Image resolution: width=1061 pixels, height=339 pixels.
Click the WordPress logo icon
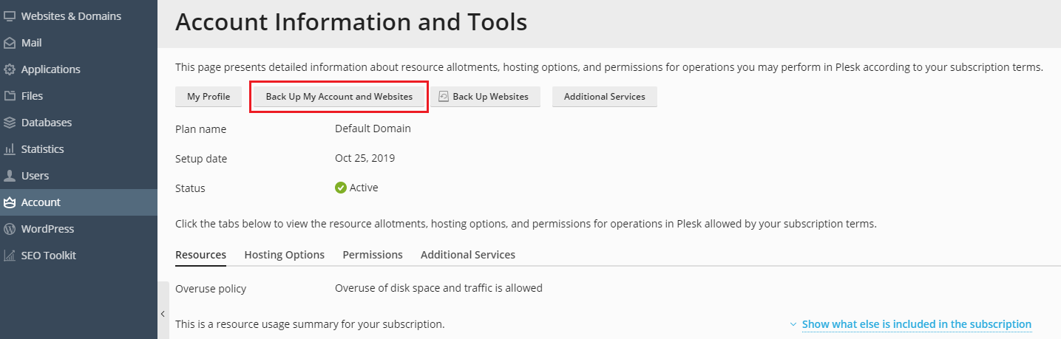(10, 229)
